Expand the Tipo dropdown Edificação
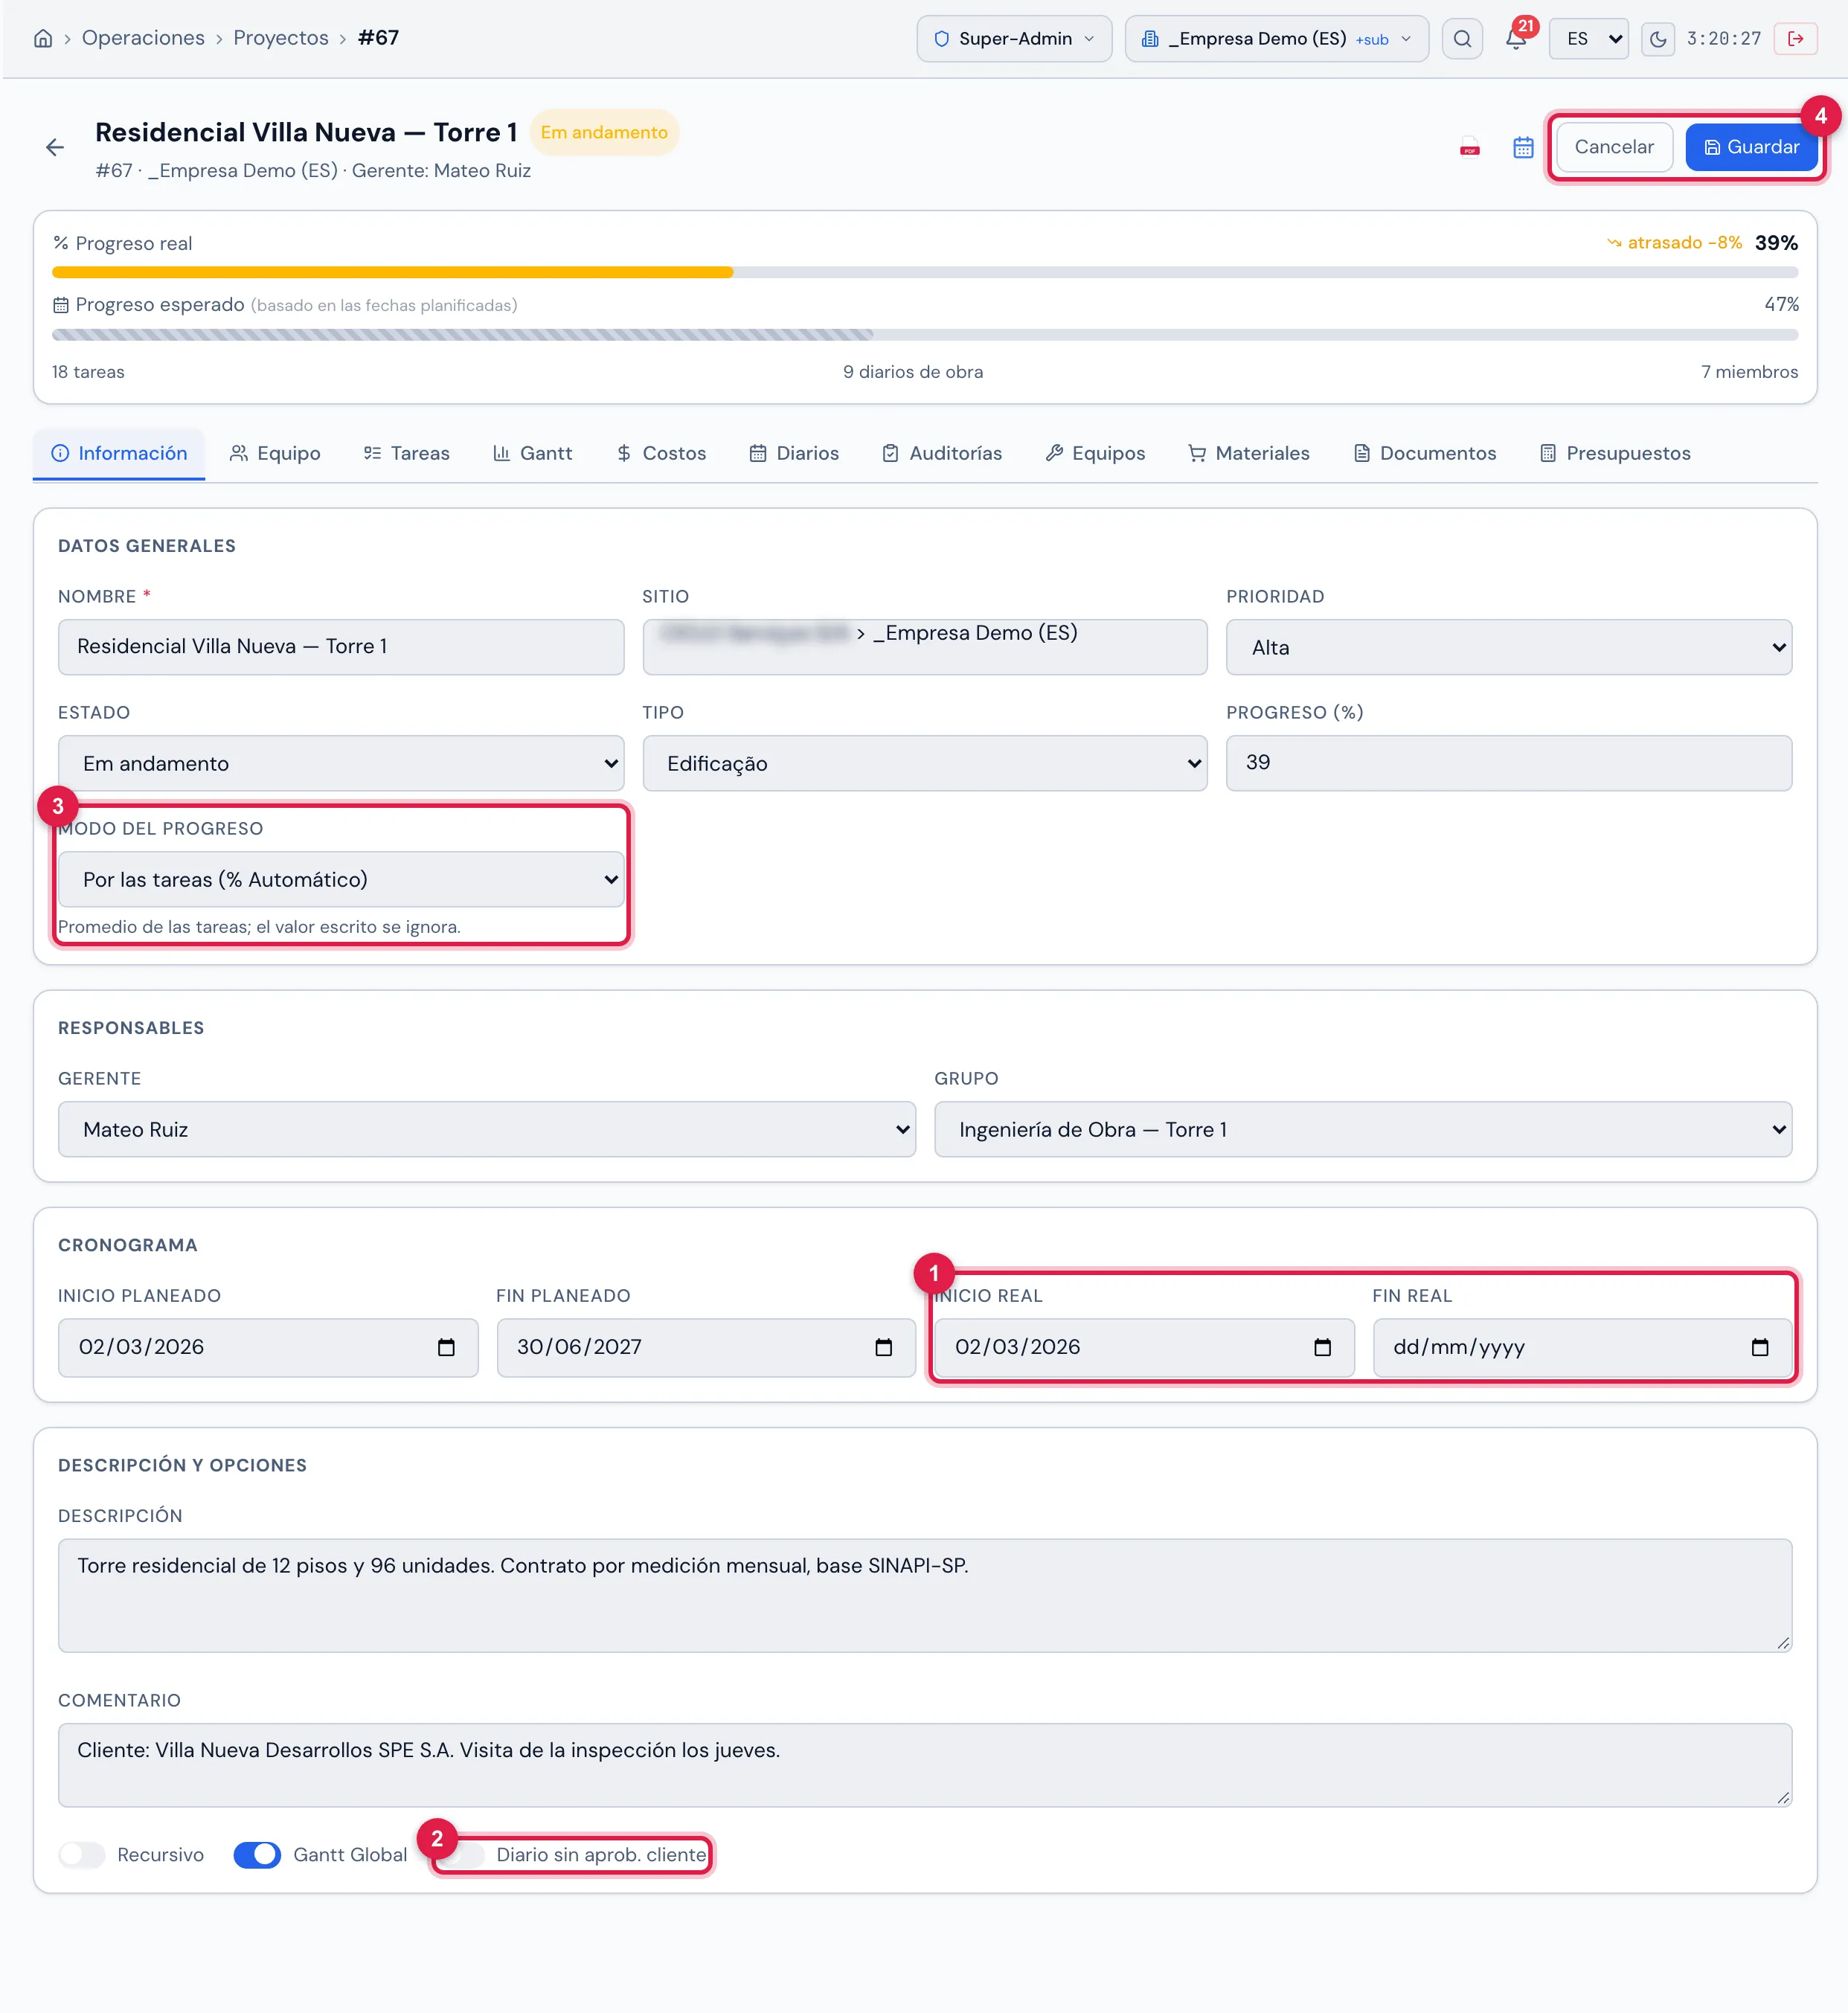The width and height of the screenshot is (1848, 2013). pos(925,763)
